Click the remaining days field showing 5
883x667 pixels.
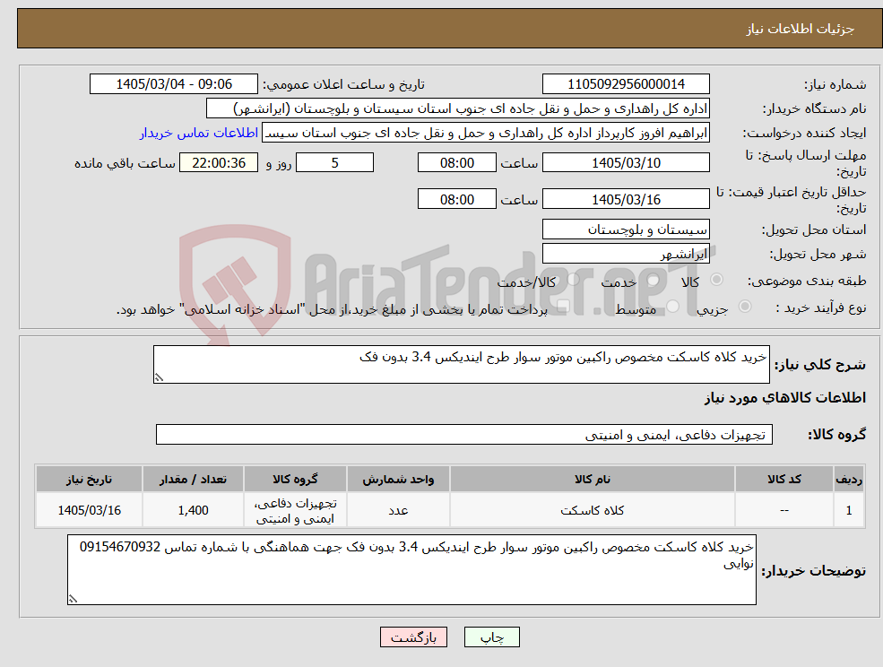334,163
